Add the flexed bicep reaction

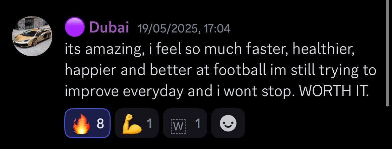tap(137, 124)
